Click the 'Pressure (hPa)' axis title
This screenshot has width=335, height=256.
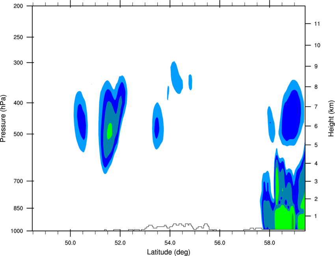tap(3, 119)
